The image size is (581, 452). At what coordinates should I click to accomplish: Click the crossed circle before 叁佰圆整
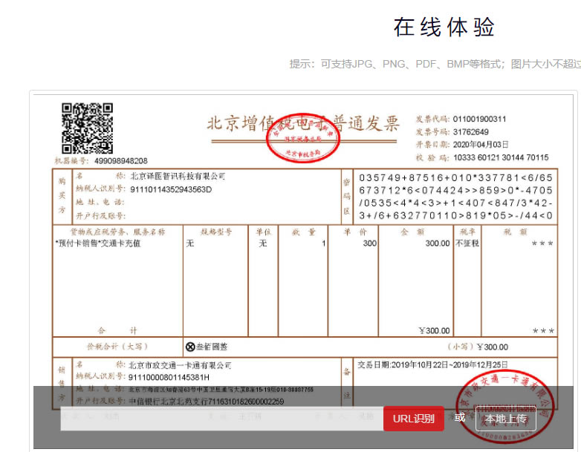coord(190,347)
